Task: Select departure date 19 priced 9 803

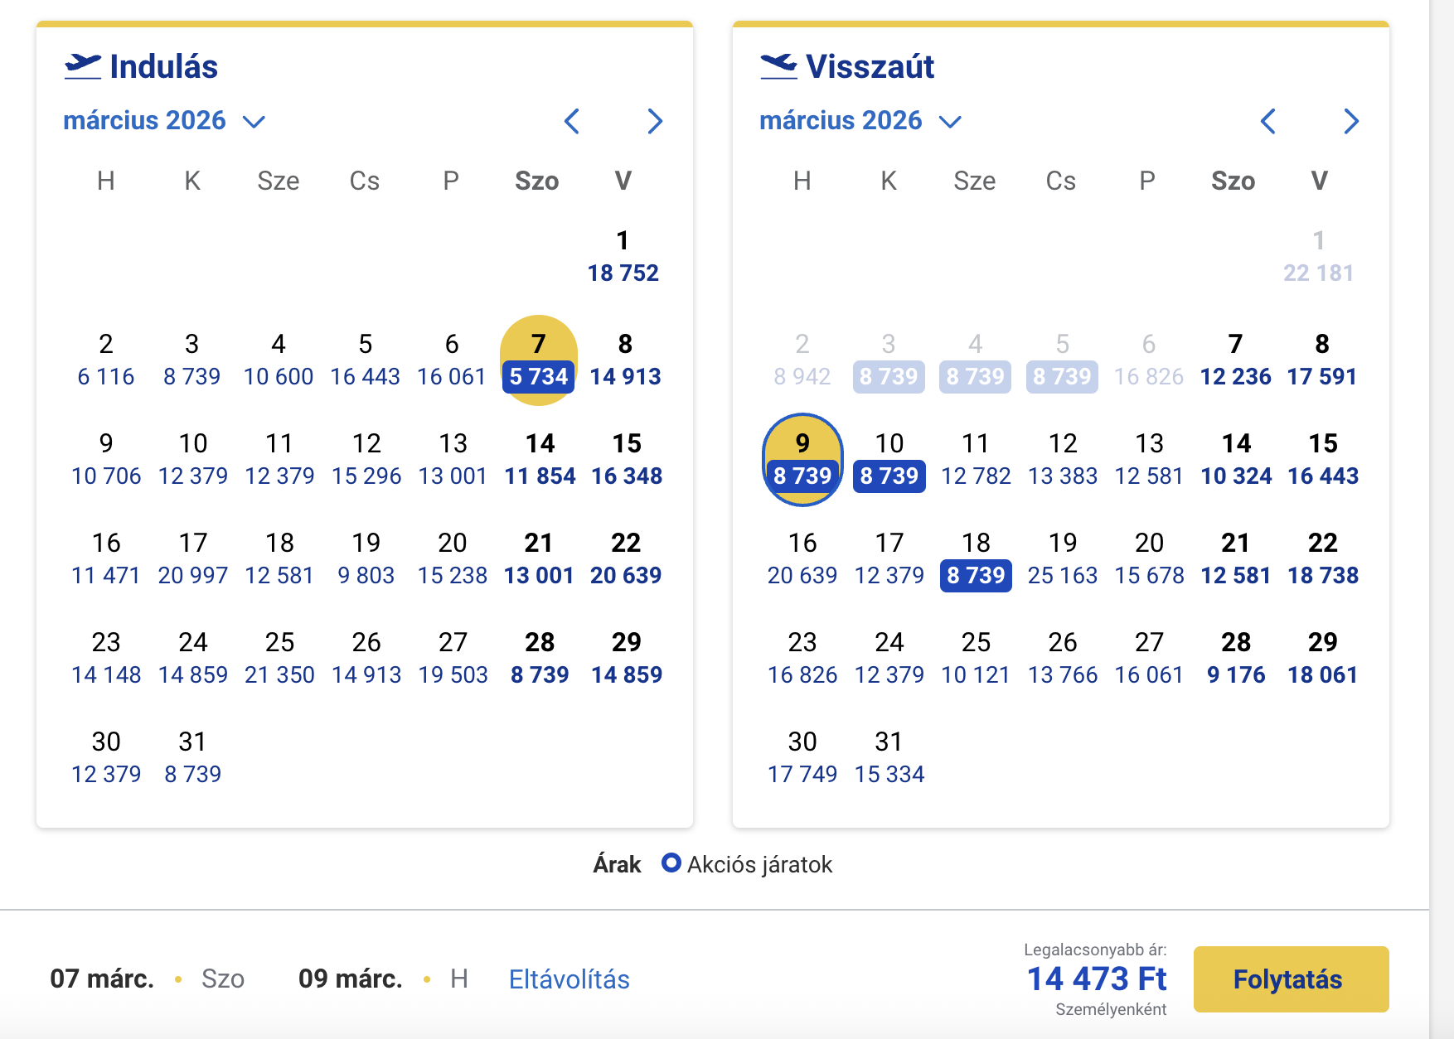Action: (x=366, y=558)
